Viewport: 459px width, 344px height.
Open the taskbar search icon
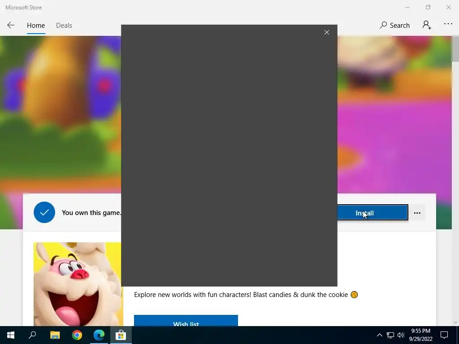click(x=32, y=335)
